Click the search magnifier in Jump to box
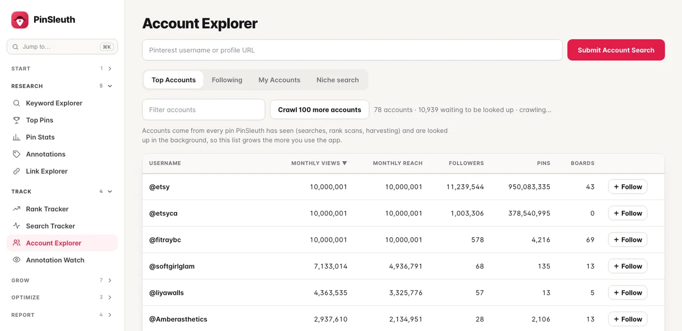This screenshot has height=331, width=682. [15, 47]
